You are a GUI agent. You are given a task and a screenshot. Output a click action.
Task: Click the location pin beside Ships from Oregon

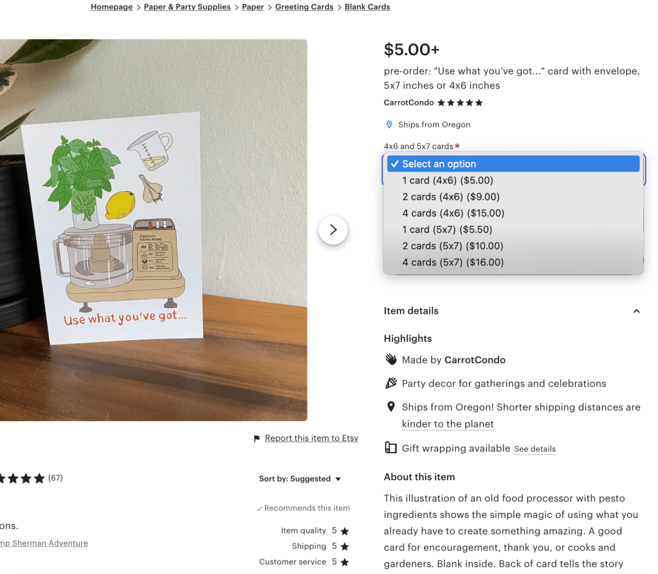click(x=388, y=125)
